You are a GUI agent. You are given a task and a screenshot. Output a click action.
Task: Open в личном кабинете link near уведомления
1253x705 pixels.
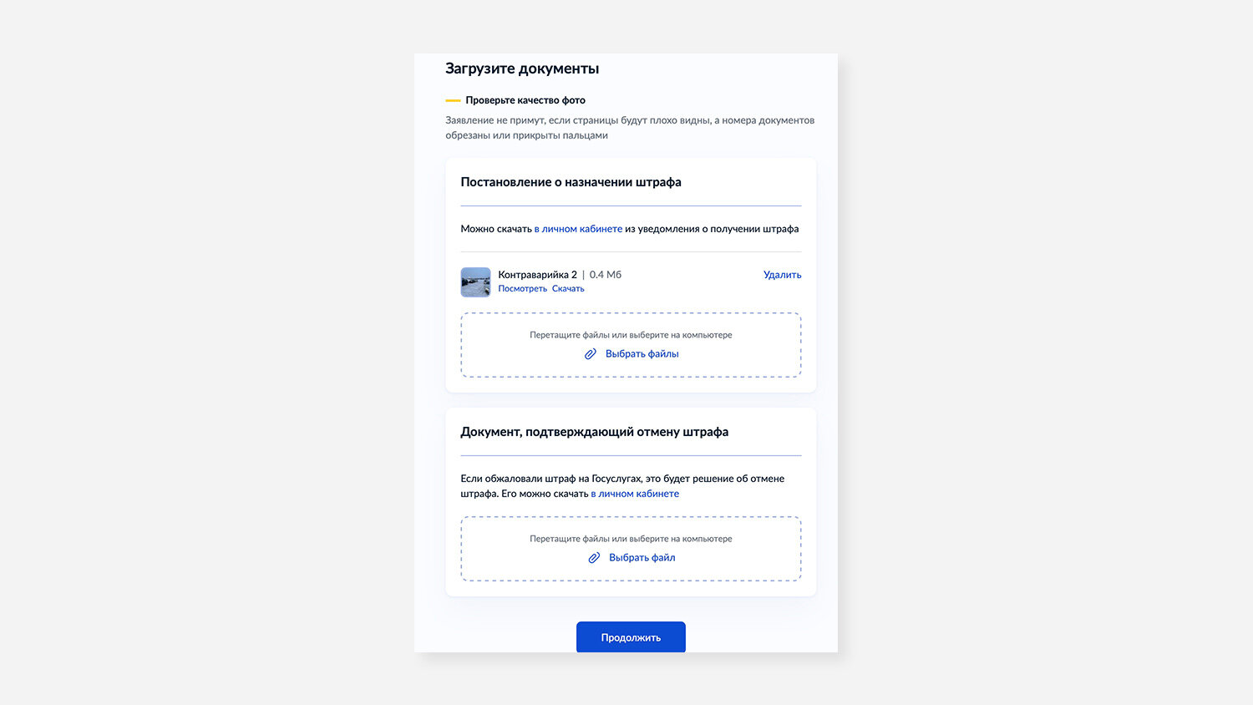click(x=578, y=229)
